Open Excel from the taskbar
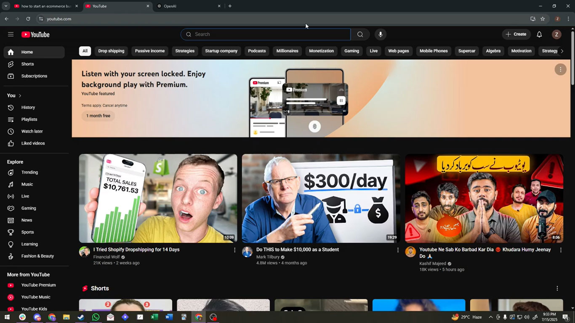 click(154, 317)
